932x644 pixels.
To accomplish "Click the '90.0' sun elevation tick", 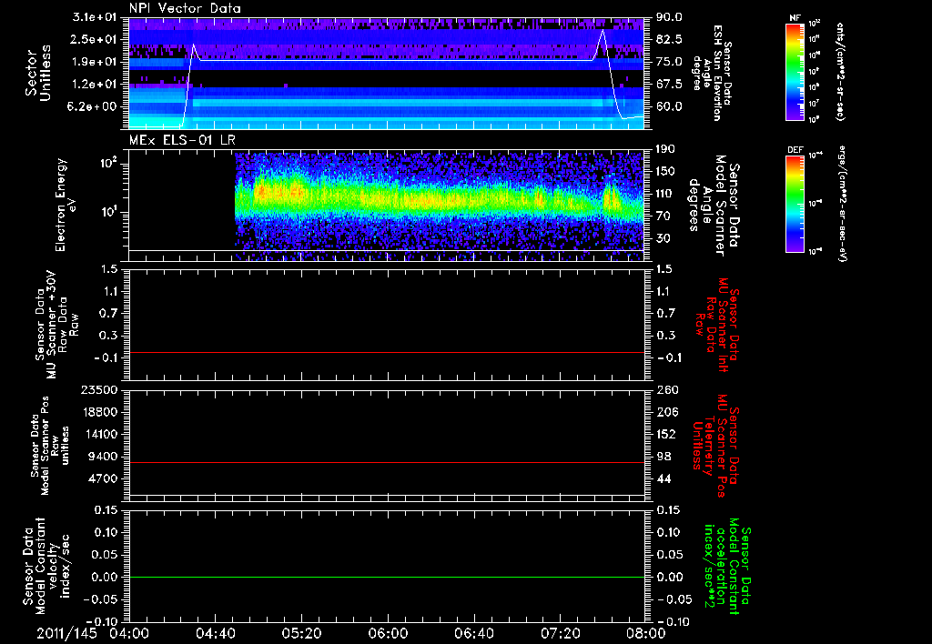I will 669,17.
